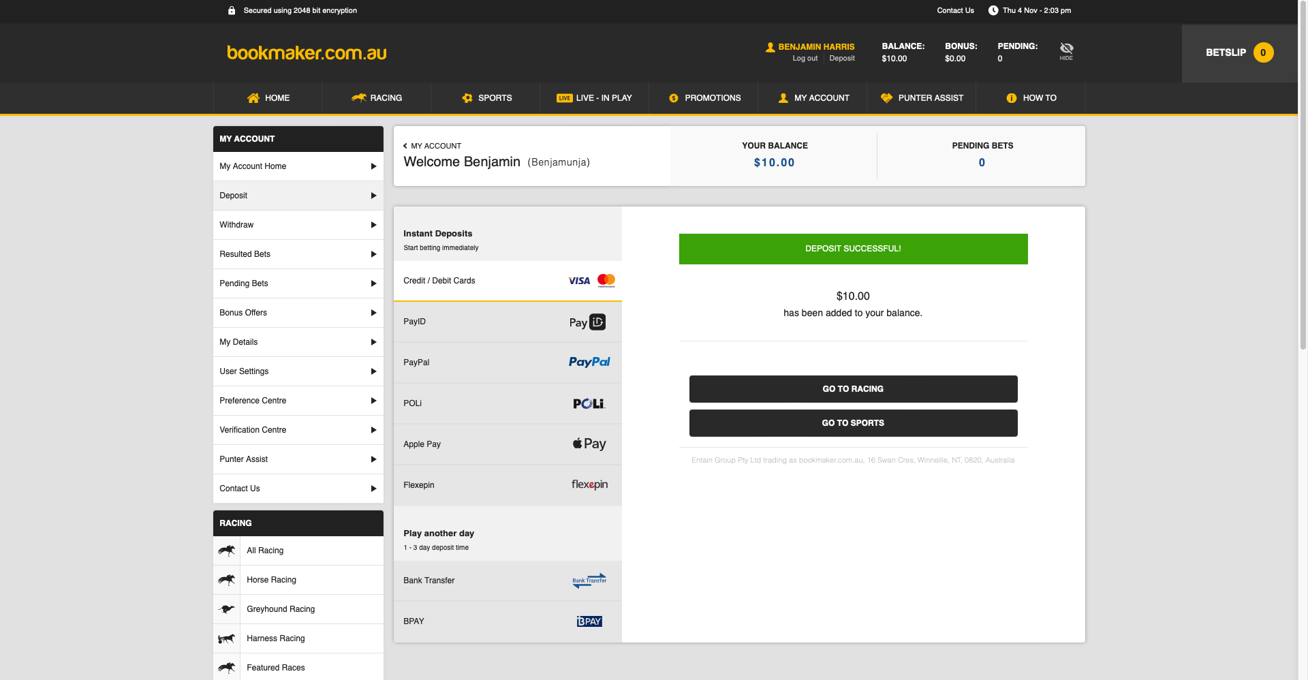Click the GO TO RACING button
This screenshot has width=1308, height=680.
(x=853, y=389)
